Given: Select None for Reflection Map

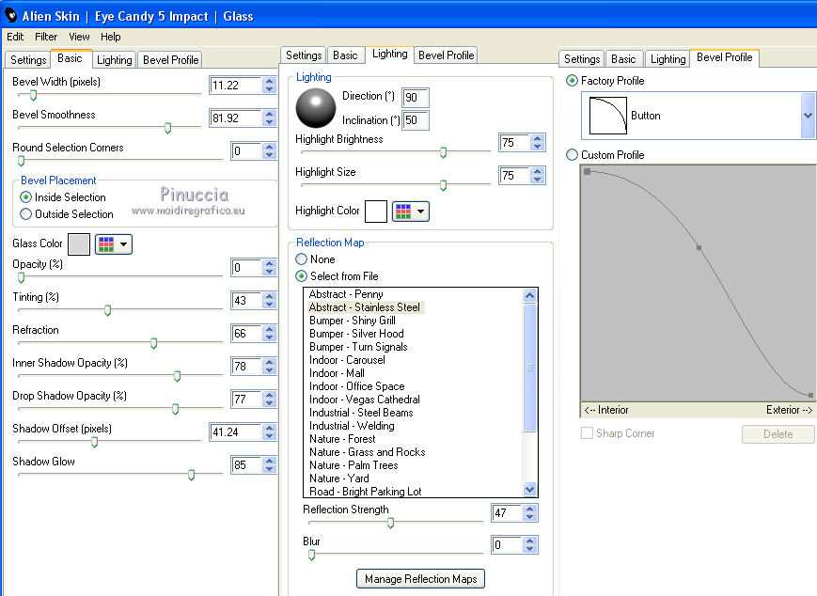Looking at the screenshot, I should [302, 259].
